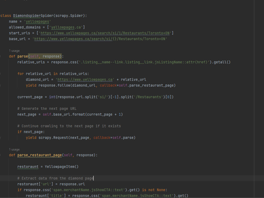This screenshot has height=198, width=264.
Task: Click current_page on its assignment line
Action: tap(30, 97)
